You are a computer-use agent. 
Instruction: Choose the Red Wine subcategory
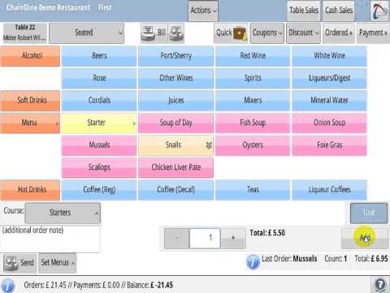coord(253,56)
